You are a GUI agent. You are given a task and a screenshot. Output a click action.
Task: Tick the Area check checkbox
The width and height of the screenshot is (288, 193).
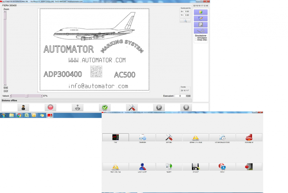(196, 40)
